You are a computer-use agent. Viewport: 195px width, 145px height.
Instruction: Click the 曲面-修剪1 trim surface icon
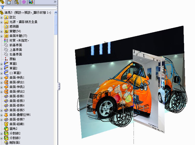(6, 96)
